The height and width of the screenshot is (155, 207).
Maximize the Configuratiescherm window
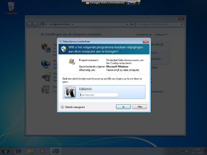174,19
